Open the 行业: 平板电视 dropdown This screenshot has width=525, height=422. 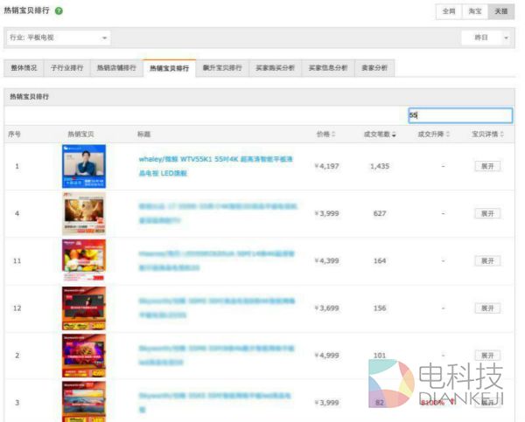tap(59, 38)
